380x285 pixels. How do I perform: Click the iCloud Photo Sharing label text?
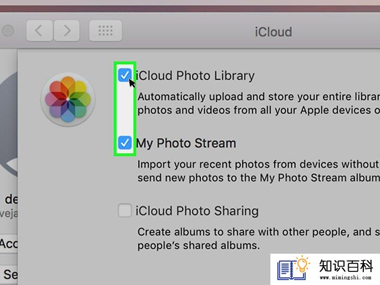[x=197, y=210]
